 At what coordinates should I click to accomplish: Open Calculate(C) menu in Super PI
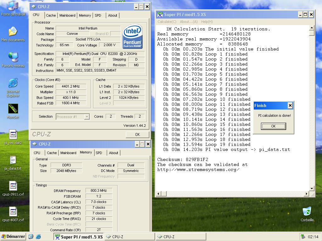click(x=167, y=22)
